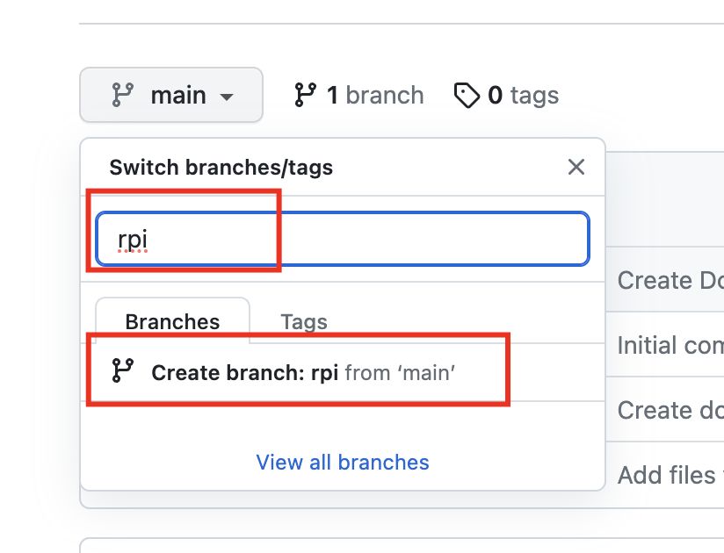Click the tag icon beside '0 tags'

[466, 95]
